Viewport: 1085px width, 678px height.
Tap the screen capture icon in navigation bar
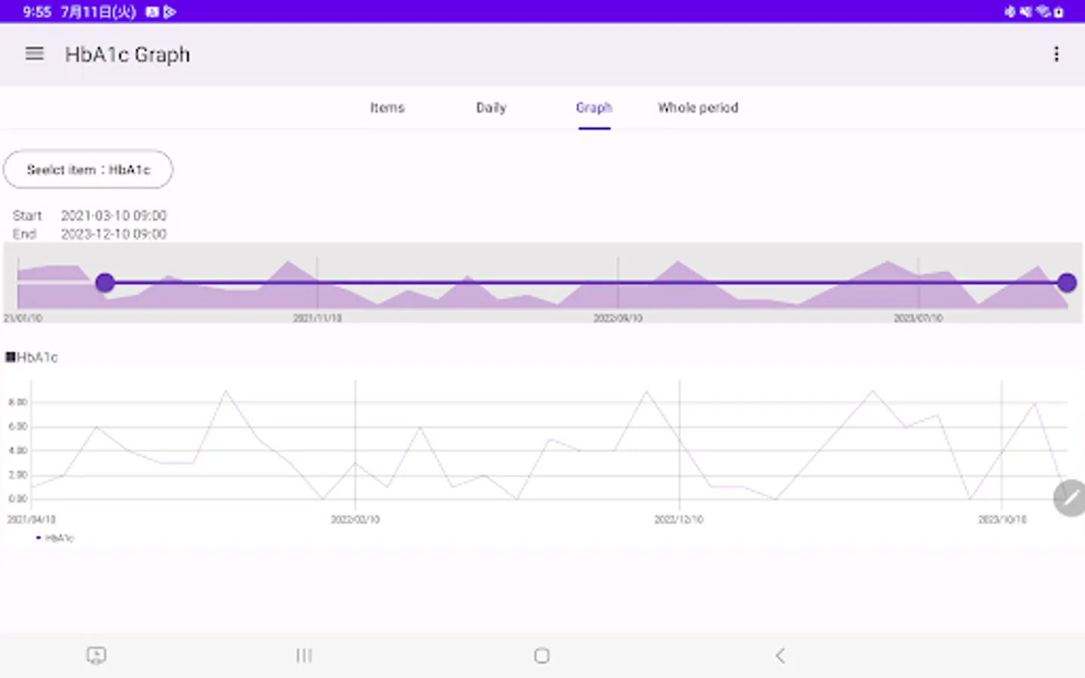click(x=96, y=655)
